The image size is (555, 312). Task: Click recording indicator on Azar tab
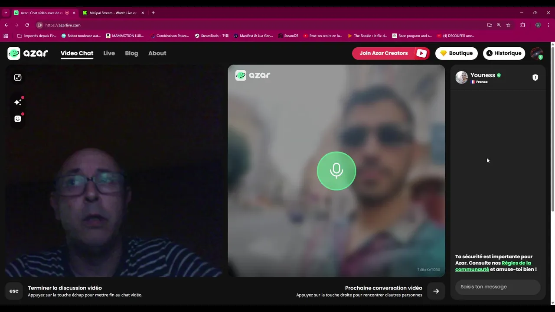point(67,13)
